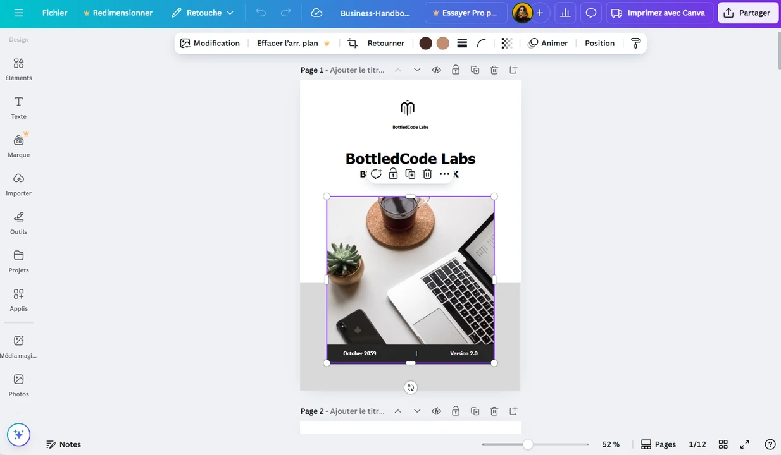
Task: Hide Page 2 with eye icon
Action: coord(437,411)
